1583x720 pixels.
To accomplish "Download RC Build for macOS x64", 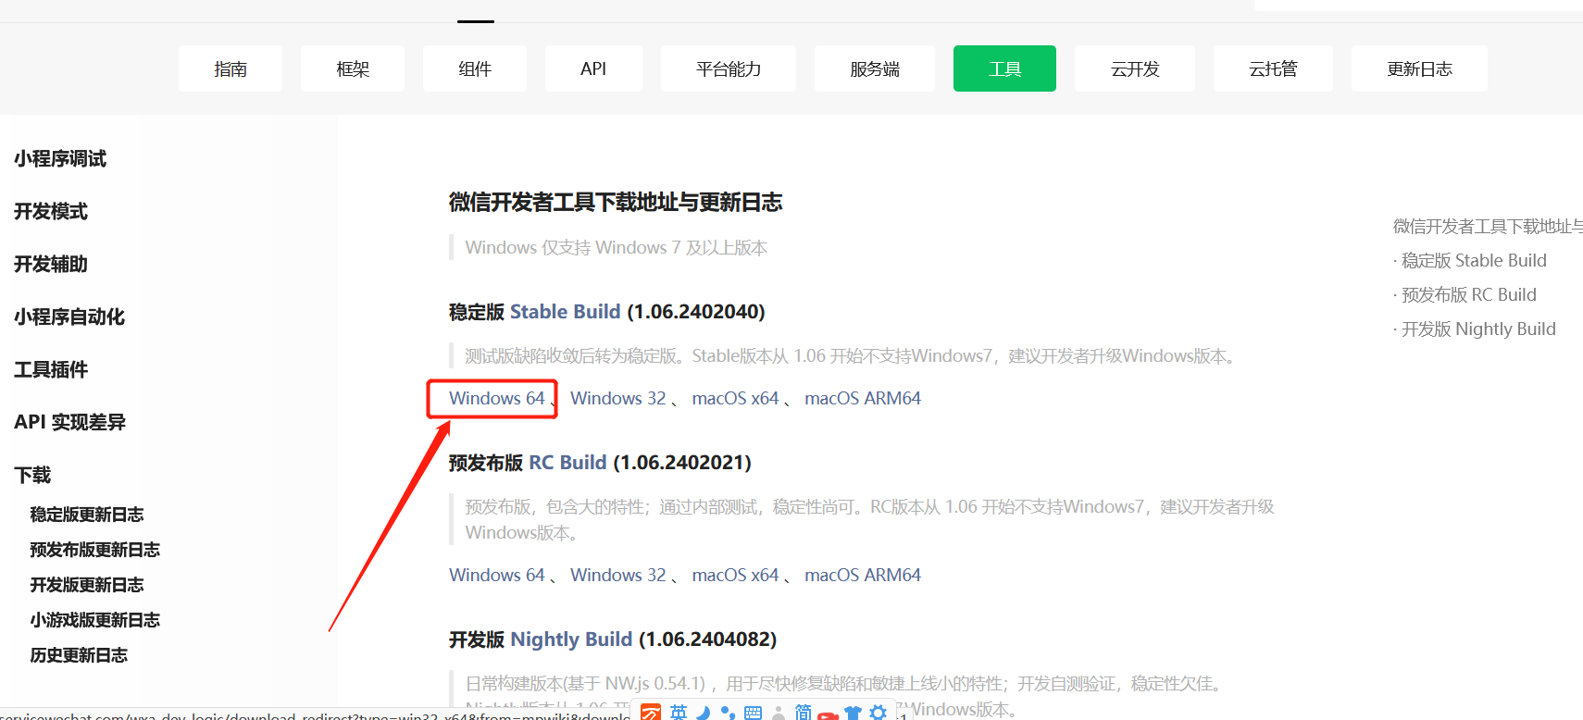I will (735, 575).
